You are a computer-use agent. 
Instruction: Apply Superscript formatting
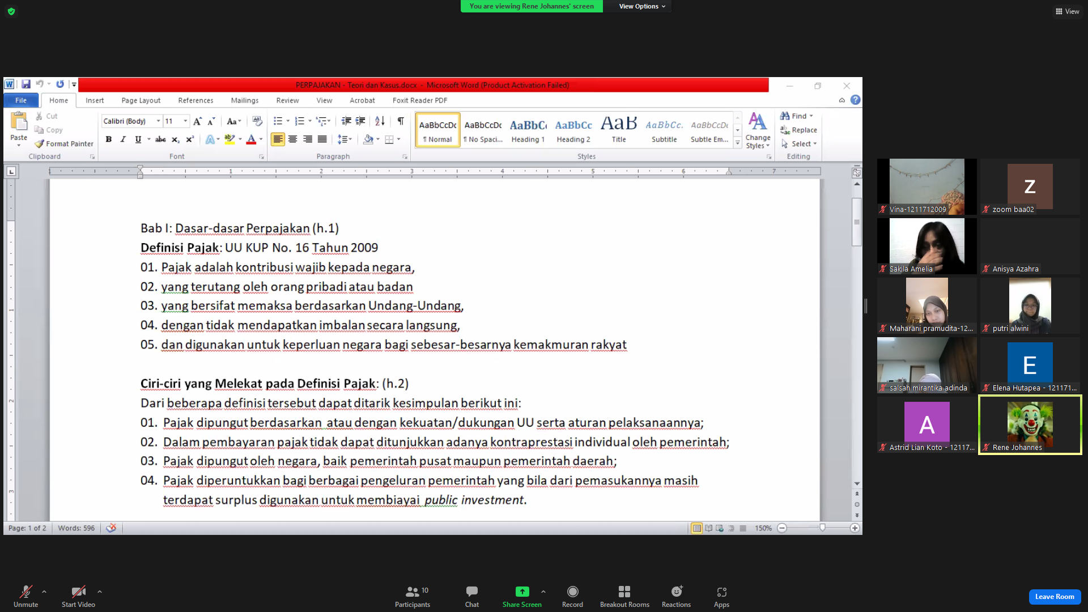[190, 139]
